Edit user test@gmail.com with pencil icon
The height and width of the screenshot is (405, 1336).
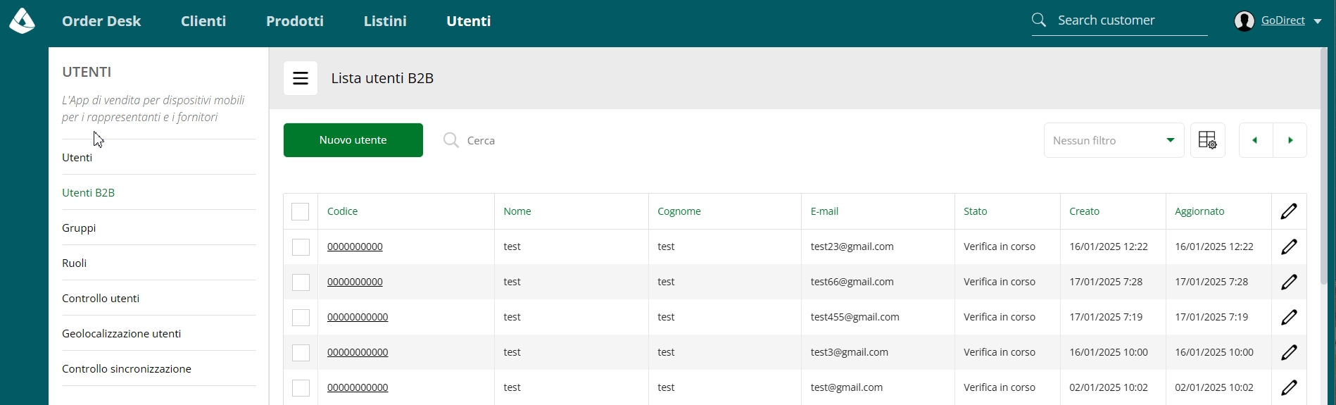click(x=1289, y=387)
